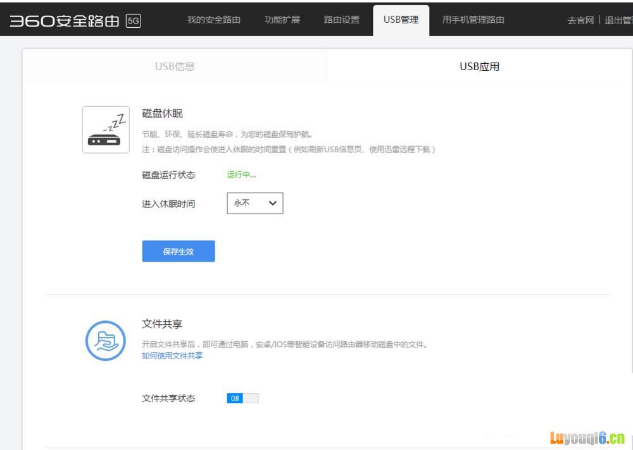Viewport: 633px width, 450px height.
Task: Click the 节能、环保、延长磁盘寿命 description text
Action: click(x=227, y=134)
